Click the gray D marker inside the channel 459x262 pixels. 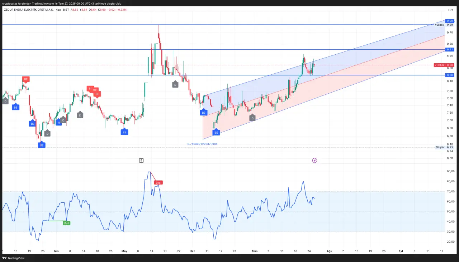pyautogui.click(x=252, y=118)
